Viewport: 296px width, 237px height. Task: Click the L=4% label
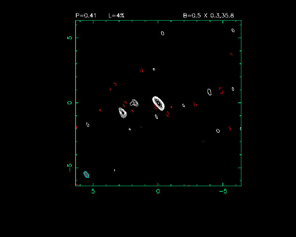116,15
